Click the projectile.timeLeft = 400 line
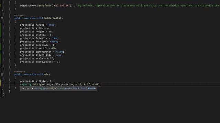Image resolution: width=220 pixels, height=123 pixels. click(x=38, y=48)
